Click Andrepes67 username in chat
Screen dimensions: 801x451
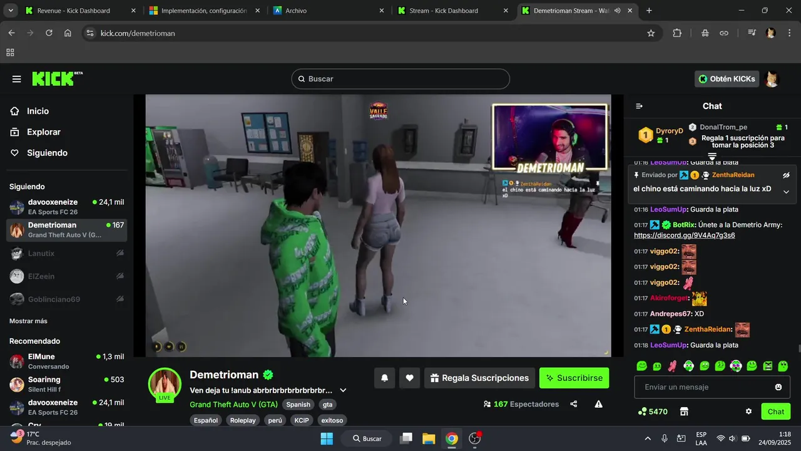click(x=671, y=314)
